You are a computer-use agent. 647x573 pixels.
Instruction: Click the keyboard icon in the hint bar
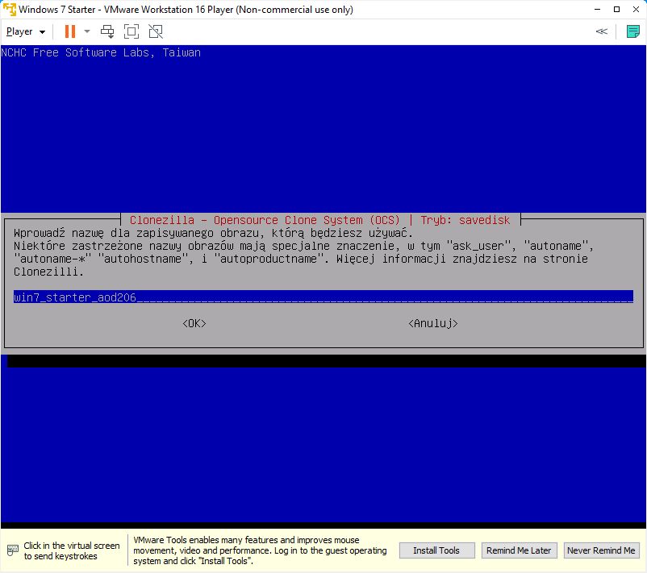click(x=13, y=550)
